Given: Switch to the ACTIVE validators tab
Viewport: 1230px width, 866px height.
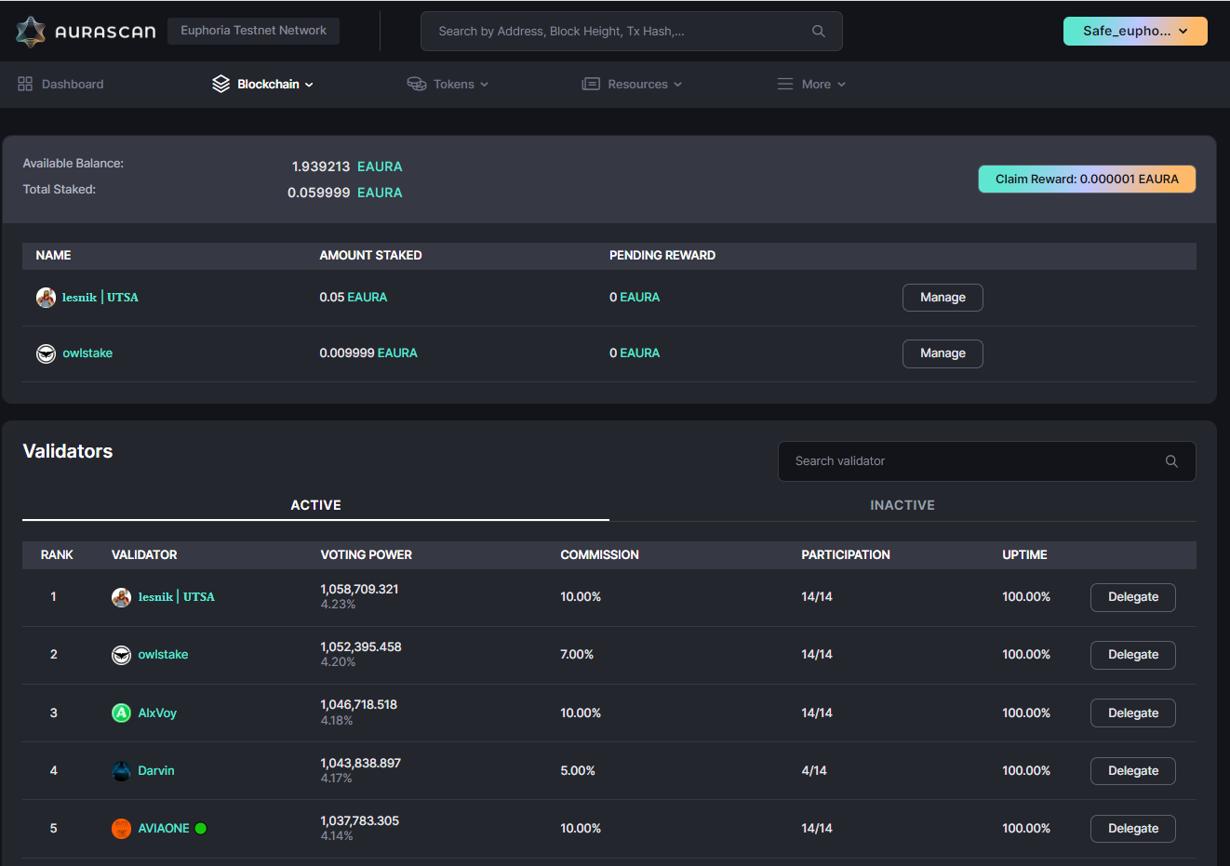Looking at the screenshot, I should 315,505.
